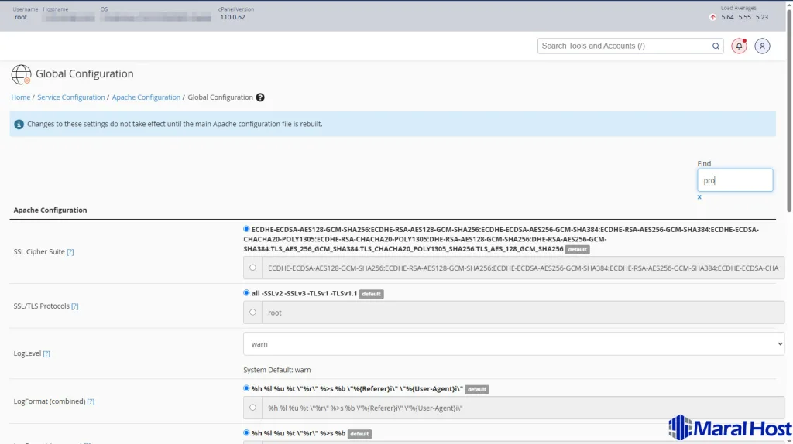Click in the Search Tools and Accounts field
Viewport: 793px width, 444px height.
[623, 46]
